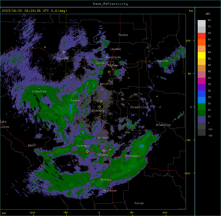Click the Airdrie city label
Image resolution: width=221 pixels, height=216 pixels.
point(103,138)
